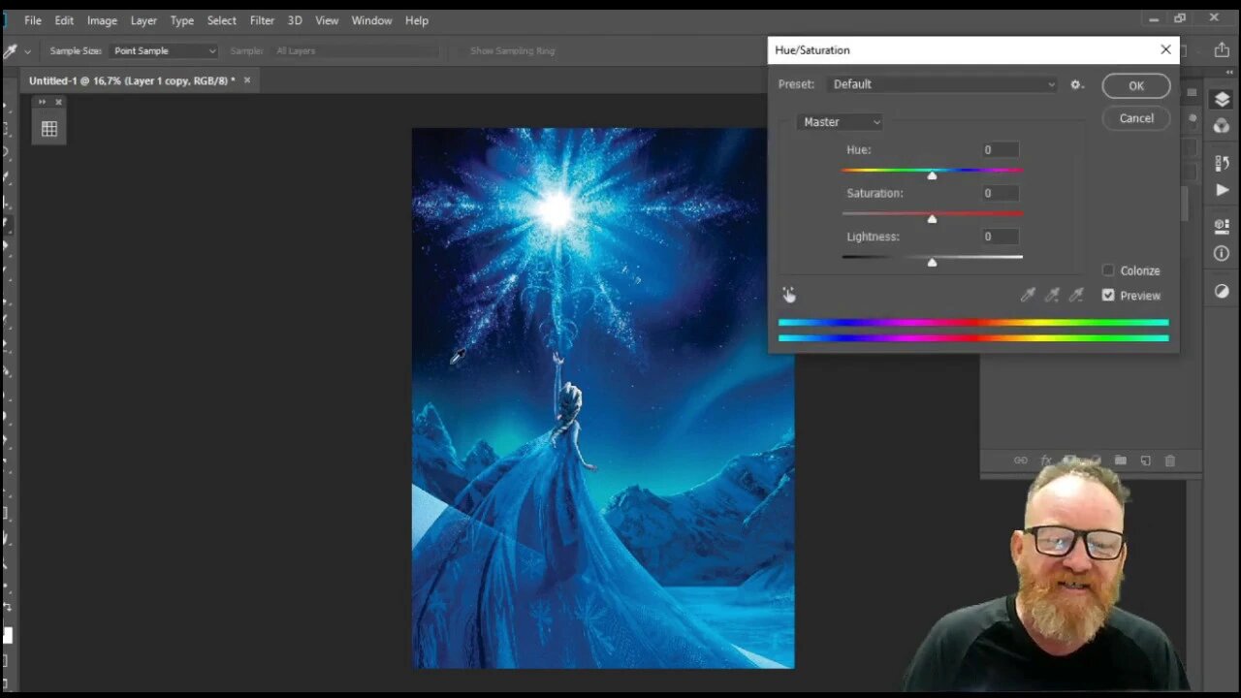Open the Info panel icon
This screenshot has width=1241, height=698.
pos(1222,254)
